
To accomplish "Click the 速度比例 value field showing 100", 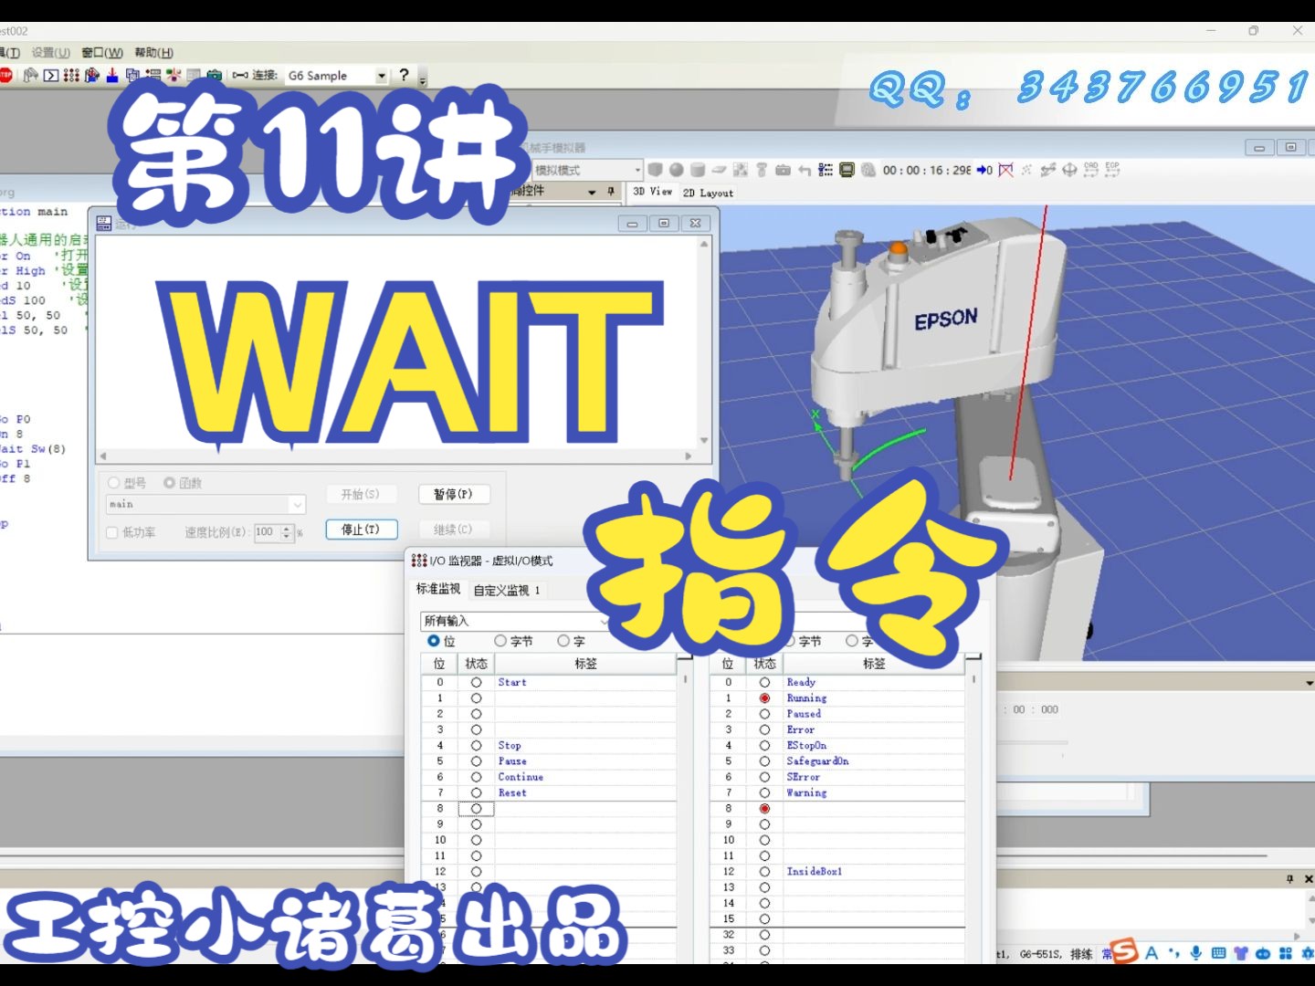I will click(x=267, y=532).
